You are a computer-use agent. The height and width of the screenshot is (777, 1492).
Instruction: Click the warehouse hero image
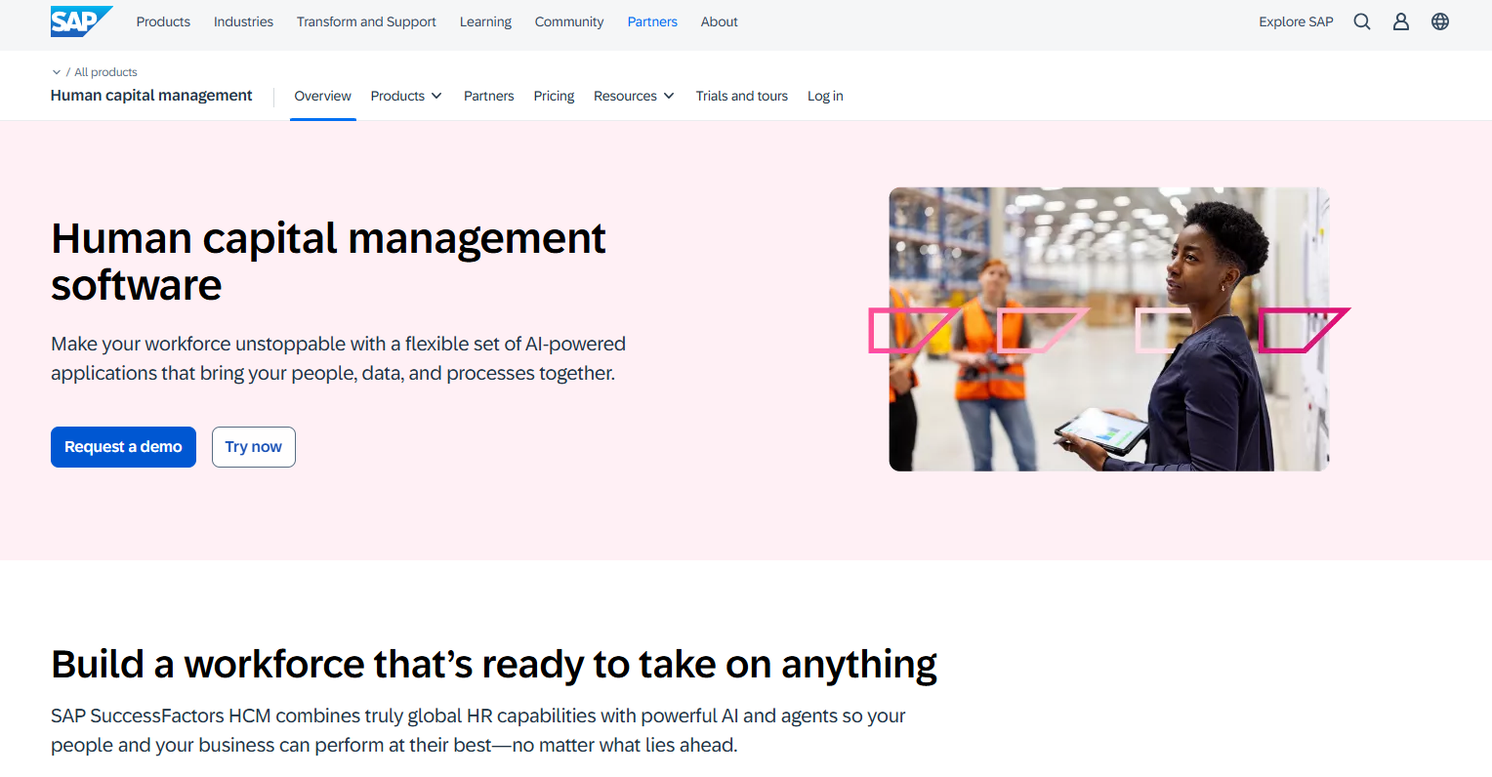coord(1109,329)
